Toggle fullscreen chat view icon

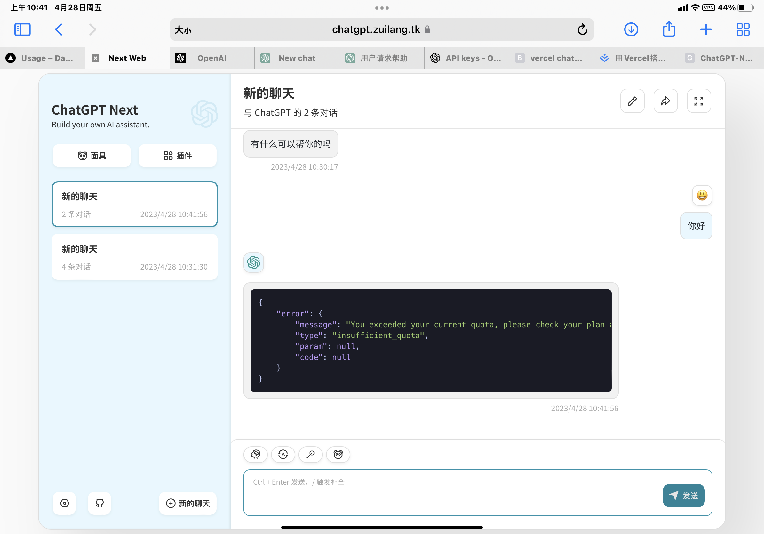(x=699, y=101)
